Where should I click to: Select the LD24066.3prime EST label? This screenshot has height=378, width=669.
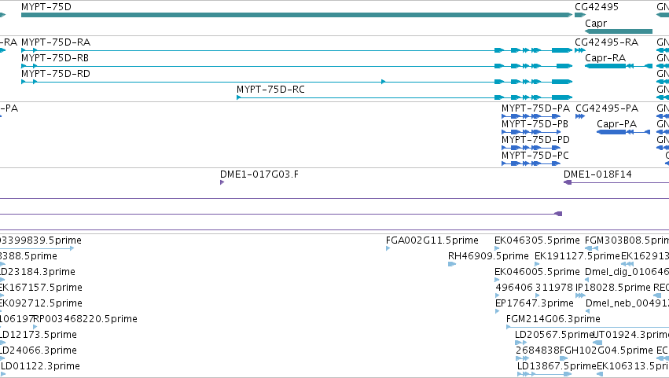click(39, 351)
